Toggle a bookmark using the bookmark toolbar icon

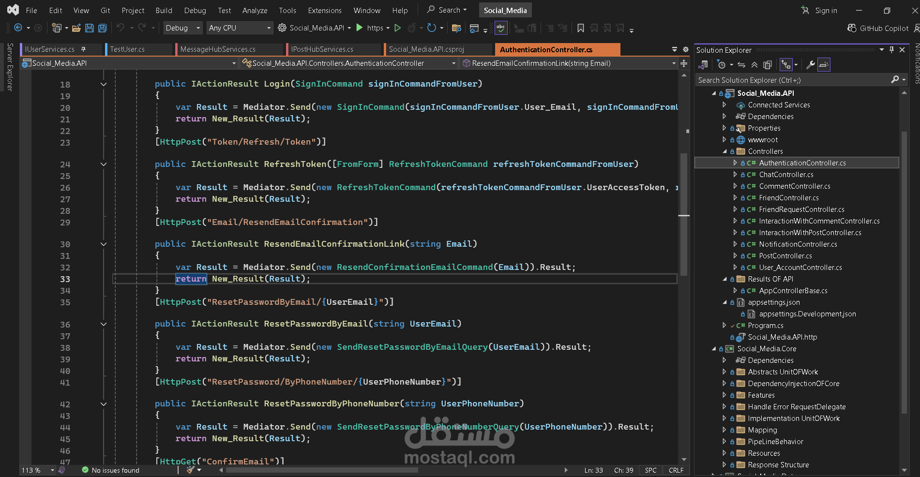[580, 28]
